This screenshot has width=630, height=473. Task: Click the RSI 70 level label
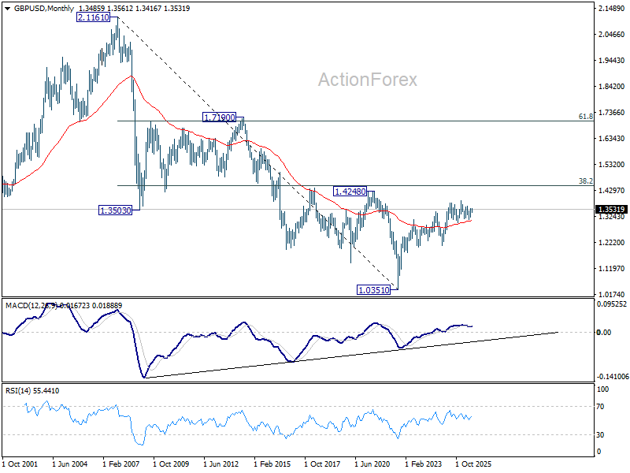[600, 407]
